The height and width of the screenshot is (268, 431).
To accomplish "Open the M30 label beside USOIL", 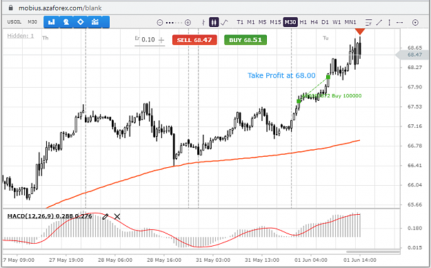I will point(32,22).
